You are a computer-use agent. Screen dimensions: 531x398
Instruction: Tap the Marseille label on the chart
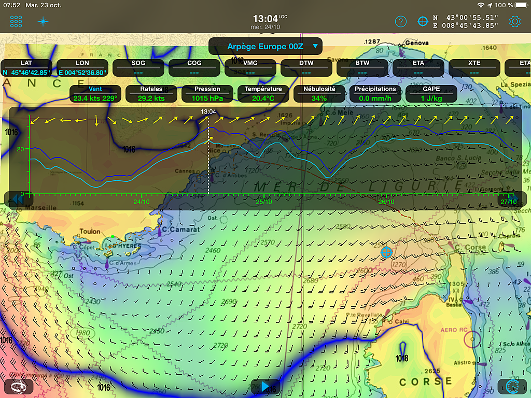coord(40,207)
